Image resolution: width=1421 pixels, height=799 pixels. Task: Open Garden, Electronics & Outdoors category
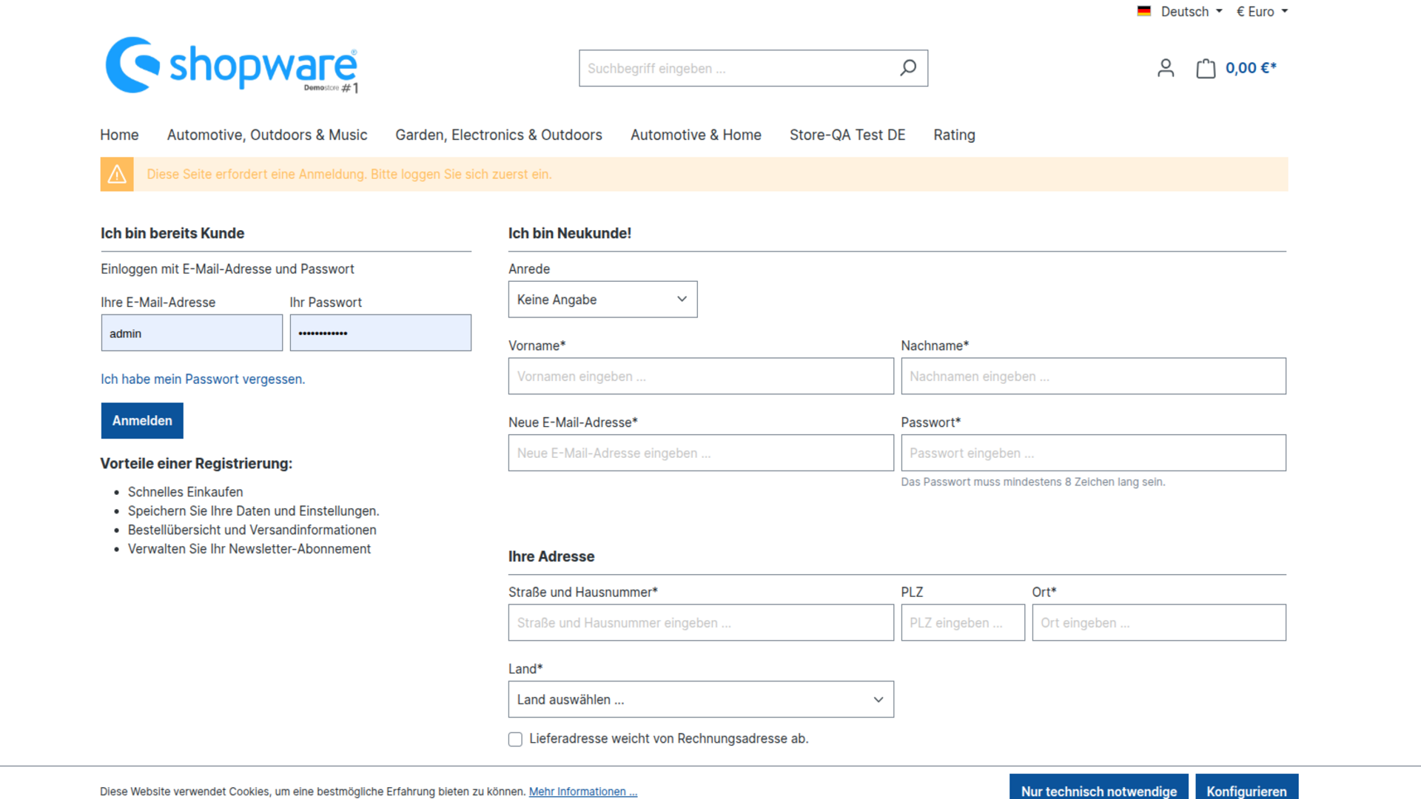click(499, 135)
